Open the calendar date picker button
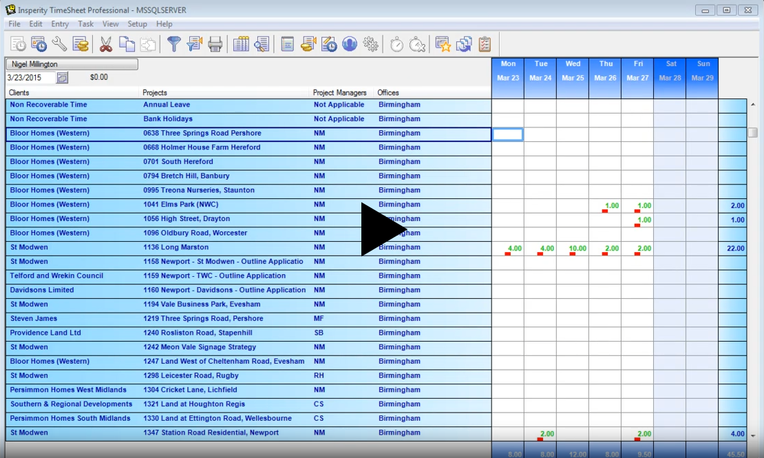The width and height of the screenshot is (764, 458). [63, 78]
